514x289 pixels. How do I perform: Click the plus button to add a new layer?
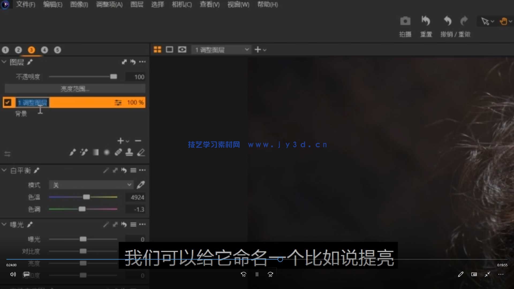(120, 140)
